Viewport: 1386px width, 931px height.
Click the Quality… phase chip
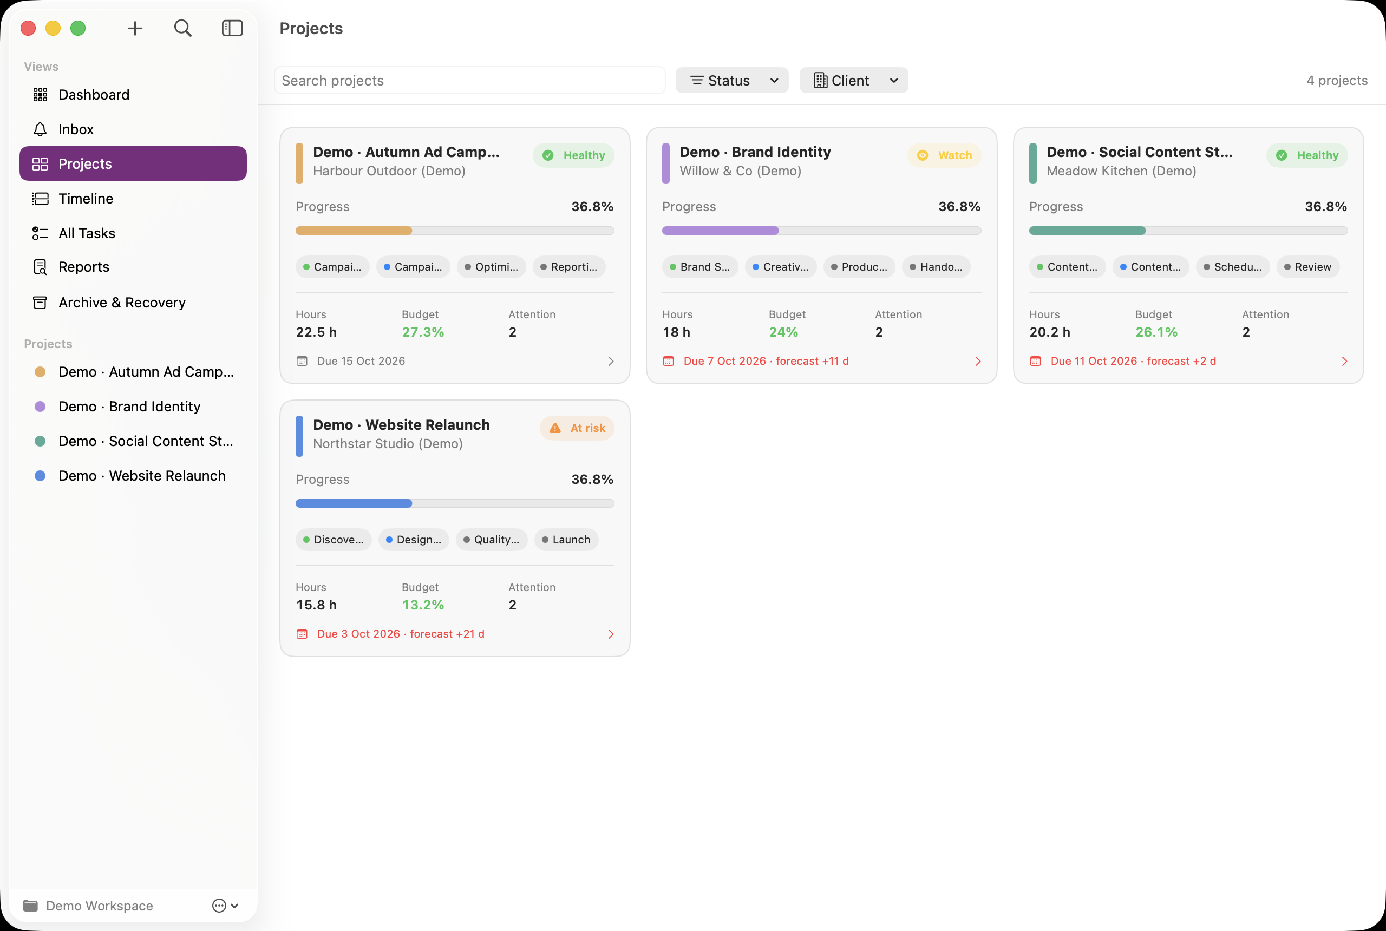point(491,540)
